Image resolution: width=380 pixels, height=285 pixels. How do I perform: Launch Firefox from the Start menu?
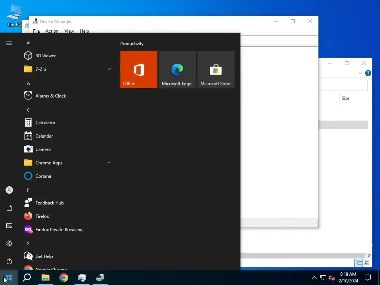pos(36,216)
